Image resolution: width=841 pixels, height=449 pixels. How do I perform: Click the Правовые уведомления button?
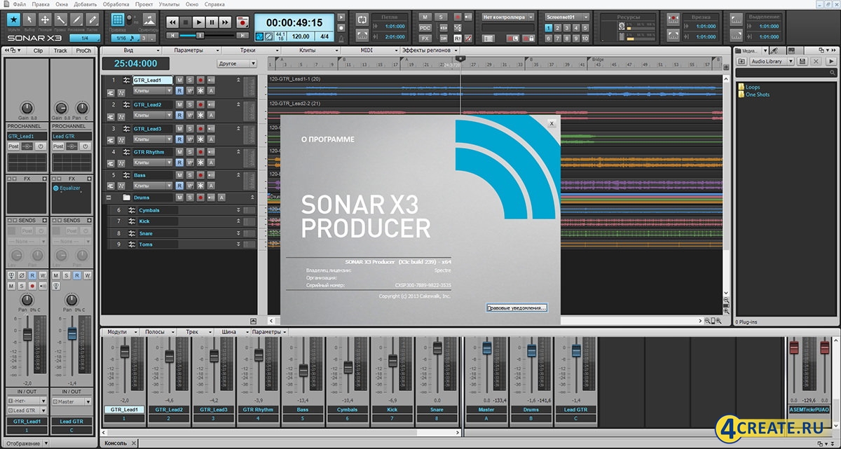(517, 308)
